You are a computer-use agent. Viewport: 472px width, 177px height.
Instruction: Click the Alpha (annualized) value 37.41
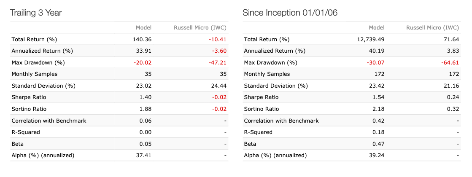click(x=144, y=156)
